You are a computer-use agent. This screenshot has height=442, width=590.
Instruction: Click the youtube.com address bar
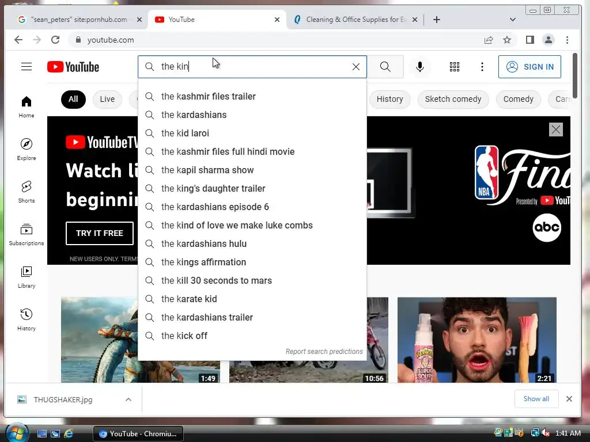[x=278, y=40]
